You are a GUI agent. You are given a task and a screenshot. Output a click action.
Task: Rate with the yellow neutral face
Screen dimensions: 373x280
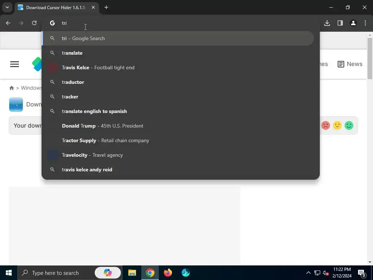tap(337, 125)
